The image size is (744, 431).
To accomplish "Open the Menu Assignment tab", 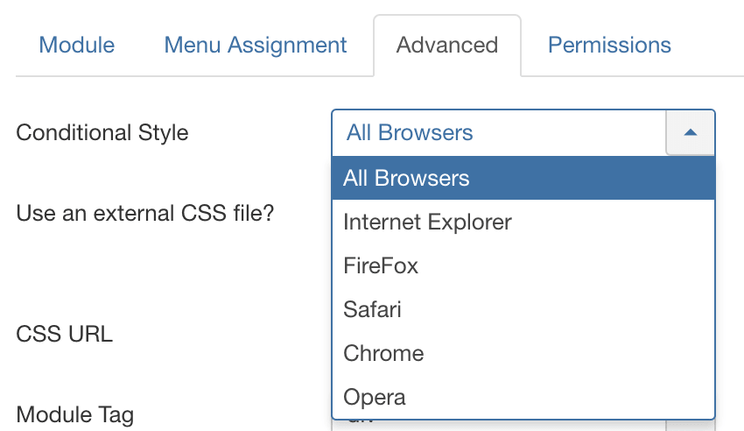I will click(256, 46).
